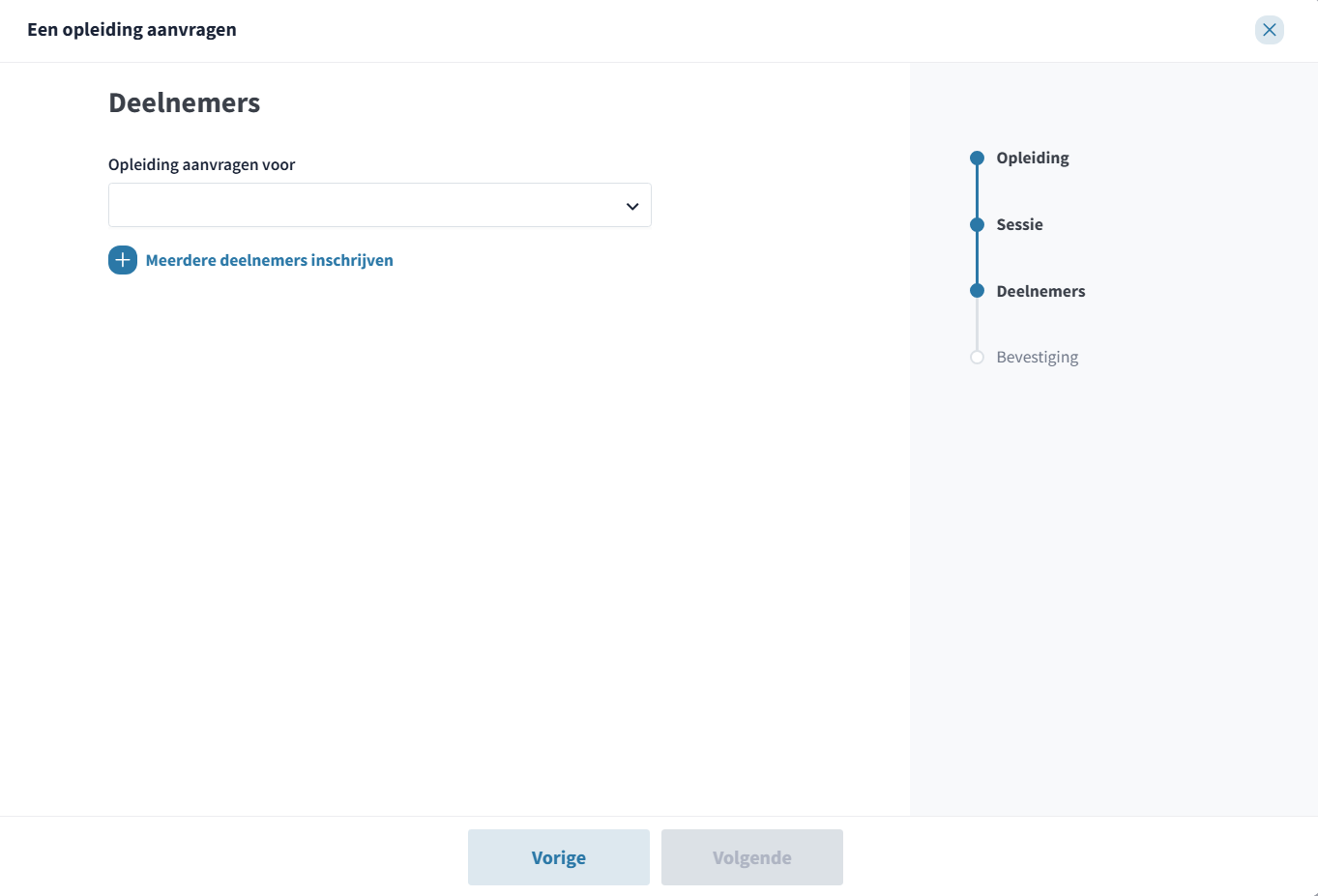This screenshot has width=1318, height=896.
Task: Click the blue plus icon for multiple participants
Action: pos(123,260)
